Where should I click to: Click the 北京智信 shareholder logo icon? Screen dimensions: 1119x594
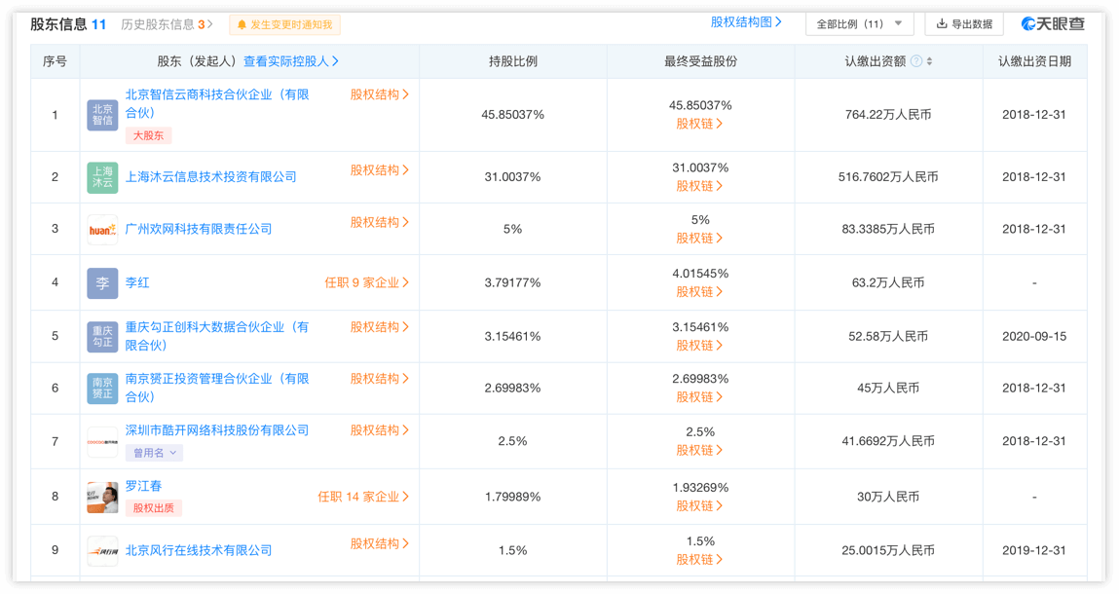coord(102,115)
